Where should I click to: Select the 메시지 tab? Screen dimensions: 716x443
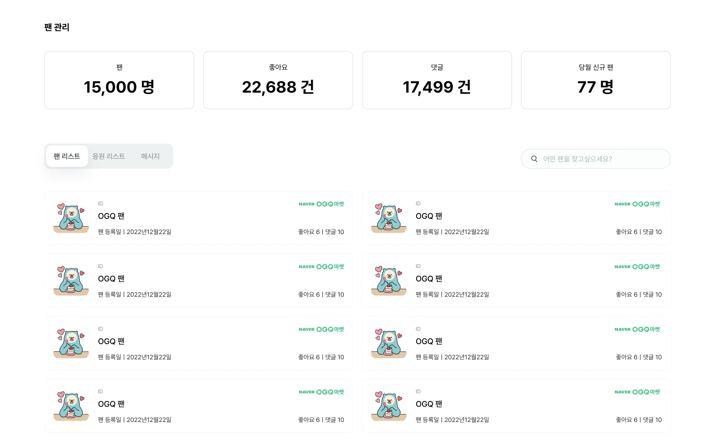click(x=150, y=156)
